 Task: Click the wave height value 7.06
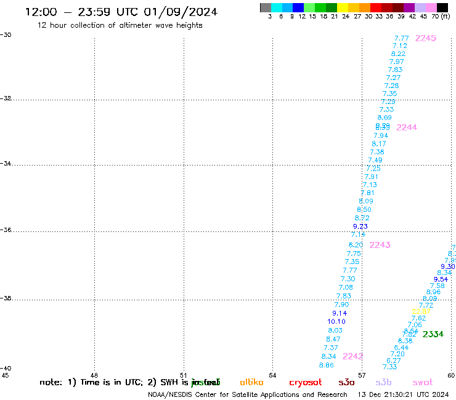(x=415, y=325)
